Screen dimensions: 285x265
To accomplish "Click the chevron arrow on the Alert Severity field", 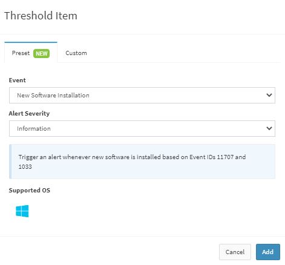I will pos(269,128).
